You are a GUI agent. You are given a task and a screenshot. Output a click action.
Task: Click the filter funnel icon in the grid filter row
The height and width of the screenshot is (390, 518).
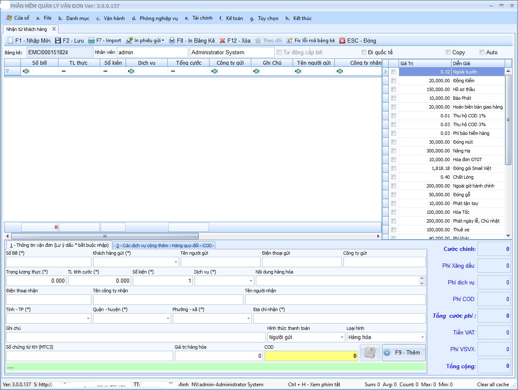click(x=7, y=71)
